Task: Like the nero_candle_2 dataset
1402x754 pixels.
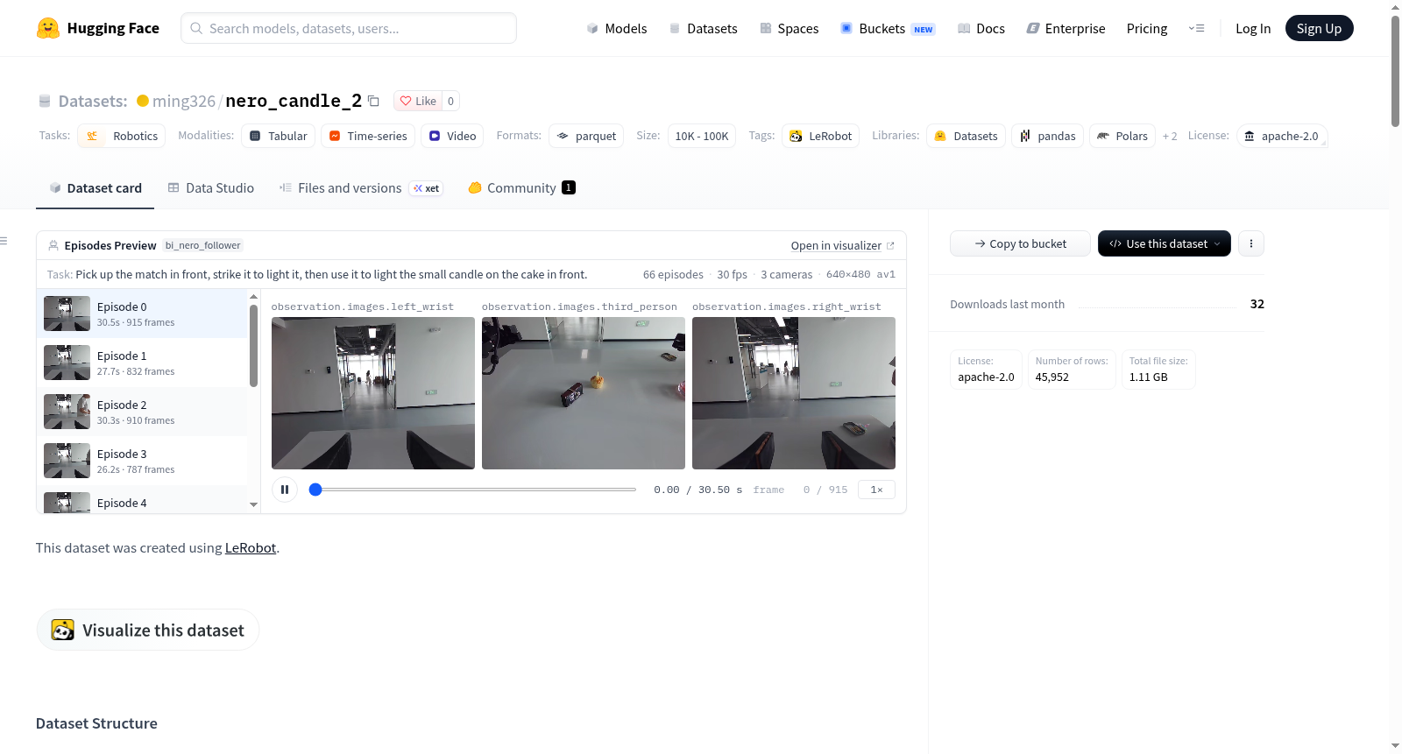Action: click(x=418, y=101)
